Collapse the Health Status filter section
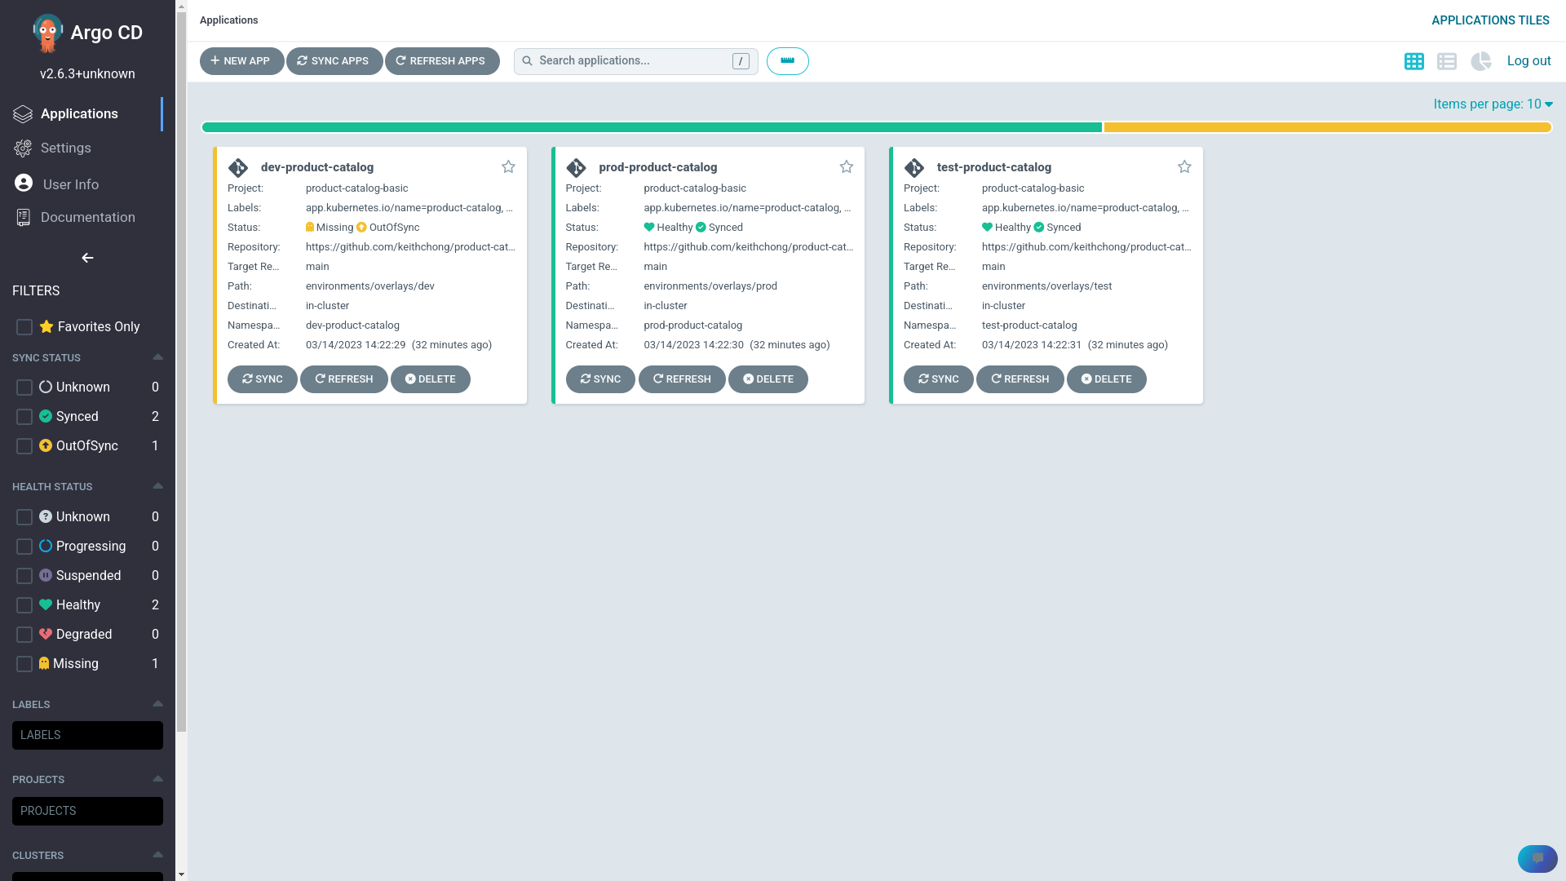This screenshot has width=1566, height=881. pyautogui.click(x=157, y=486)
